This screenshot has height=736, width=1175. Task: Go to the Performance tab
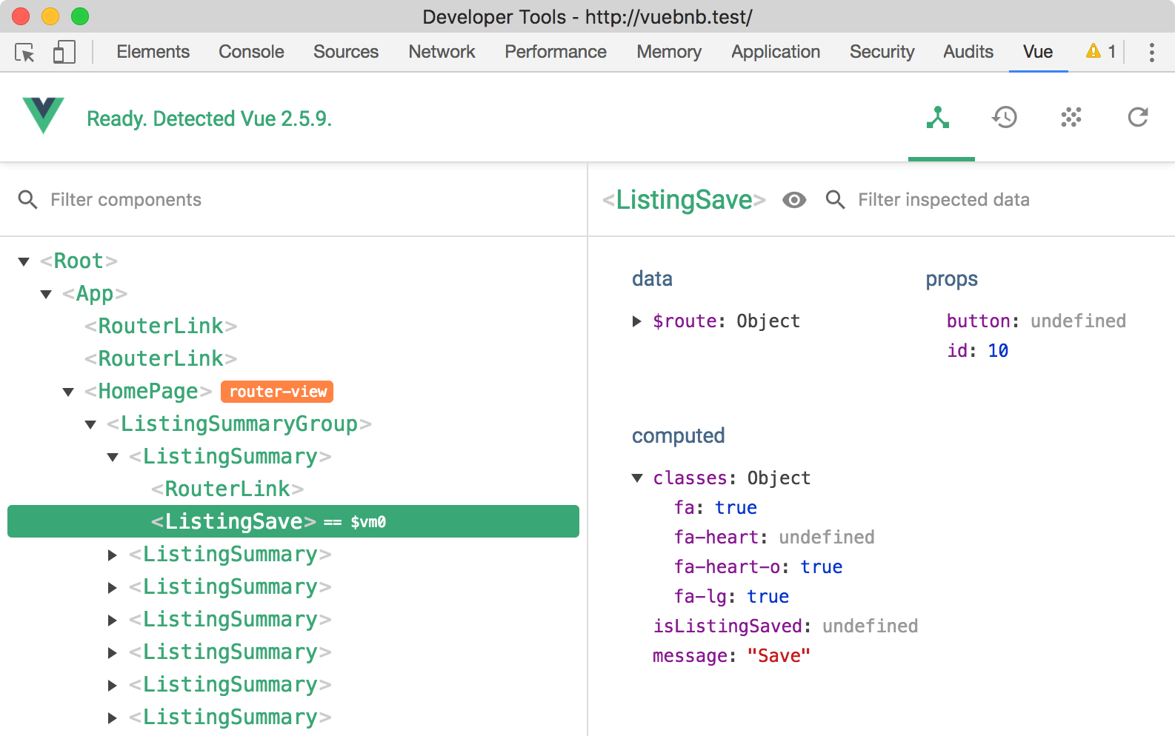pos(556,52)
